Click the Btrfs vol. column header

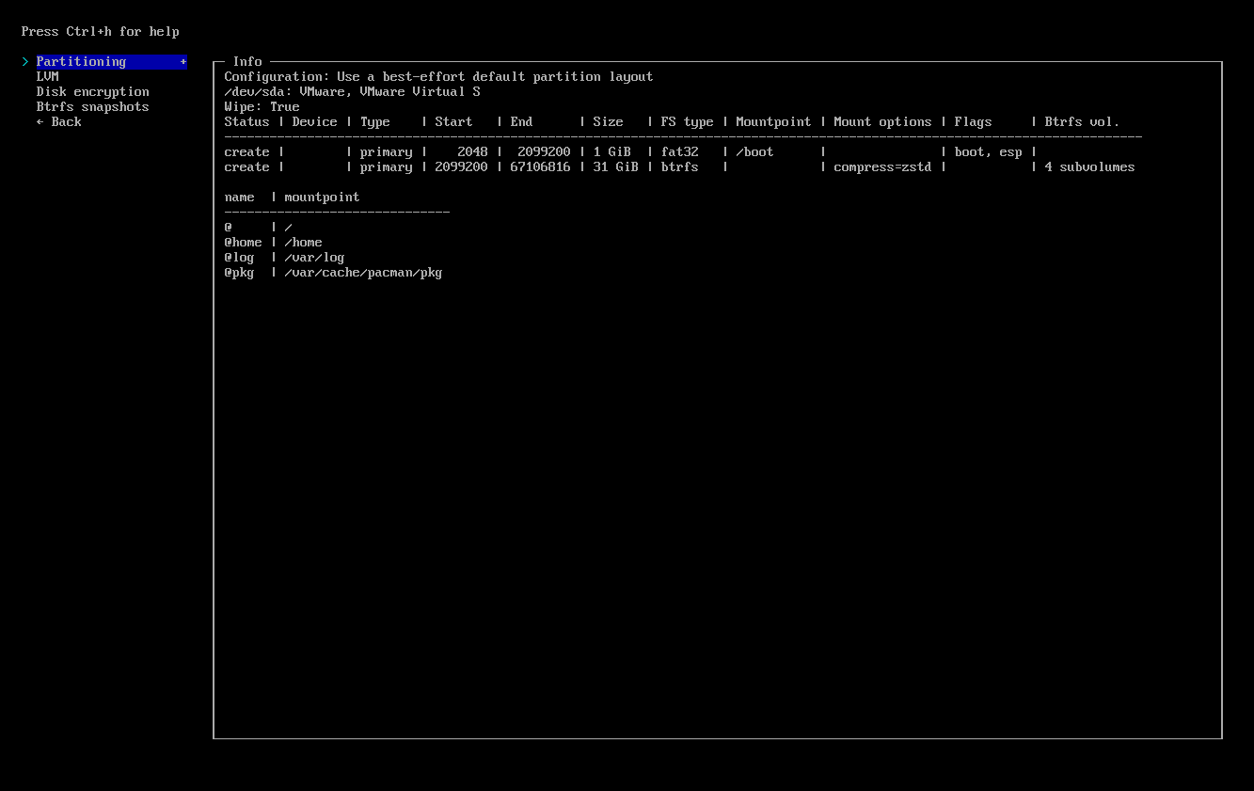tap(1082, 121)
